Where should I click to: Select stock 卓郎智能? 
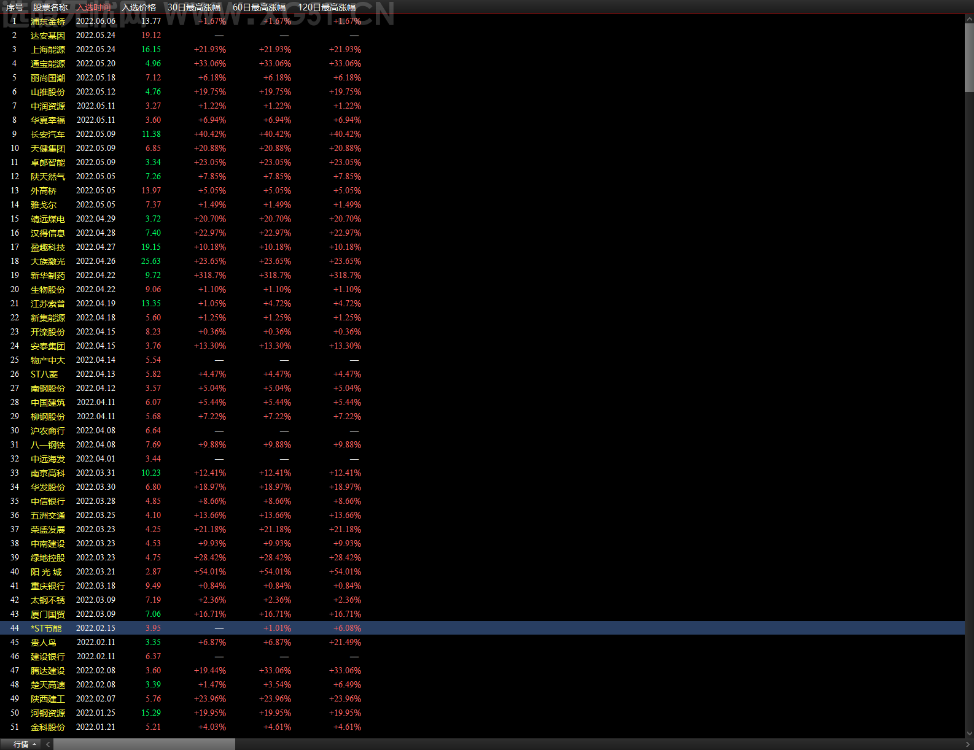tap(48, 163)
